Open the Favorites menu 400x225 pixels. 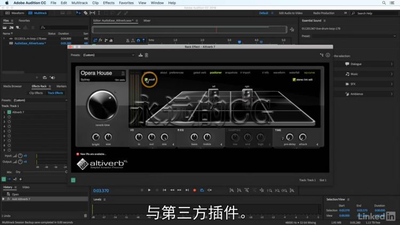tap(126, 3)
